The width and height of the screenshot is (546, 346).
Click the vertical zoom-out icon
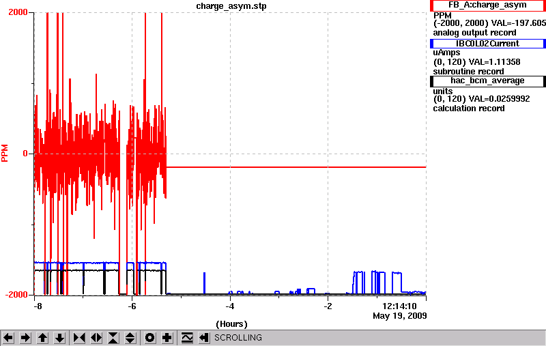pyautogui.click(x=130, y=338)
